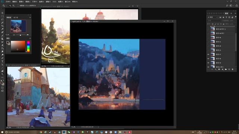
Task: Open the 滤镜 menu
Action: [x=48, y=1]
